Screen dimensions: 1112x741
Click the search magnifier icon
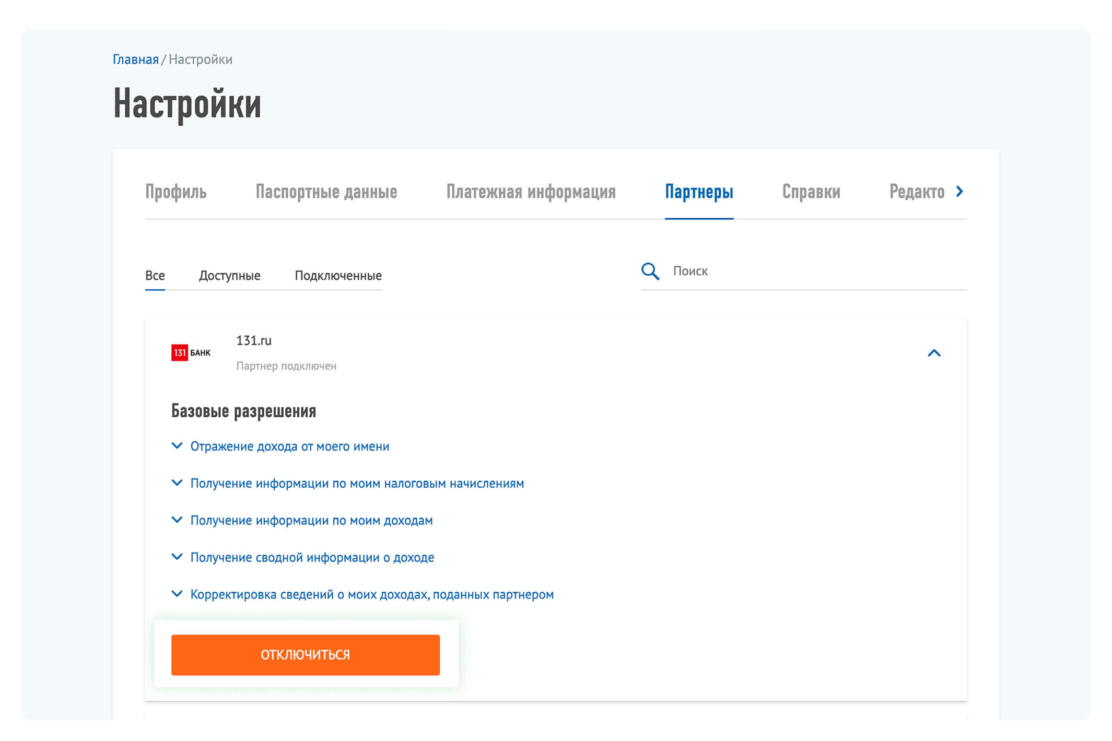(650, 271)
